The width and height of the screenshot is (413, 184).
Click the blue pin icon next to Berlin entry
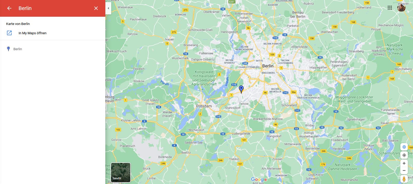[x=8, y=49]
